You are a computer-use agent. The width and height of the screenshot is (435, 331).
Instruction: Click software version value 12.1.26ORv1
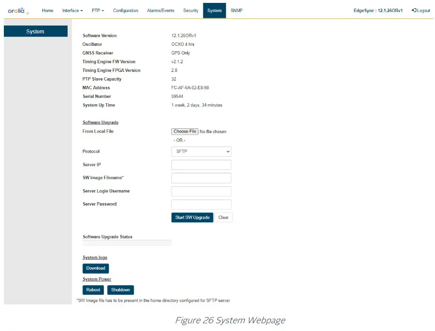click(x=183, y=36)
